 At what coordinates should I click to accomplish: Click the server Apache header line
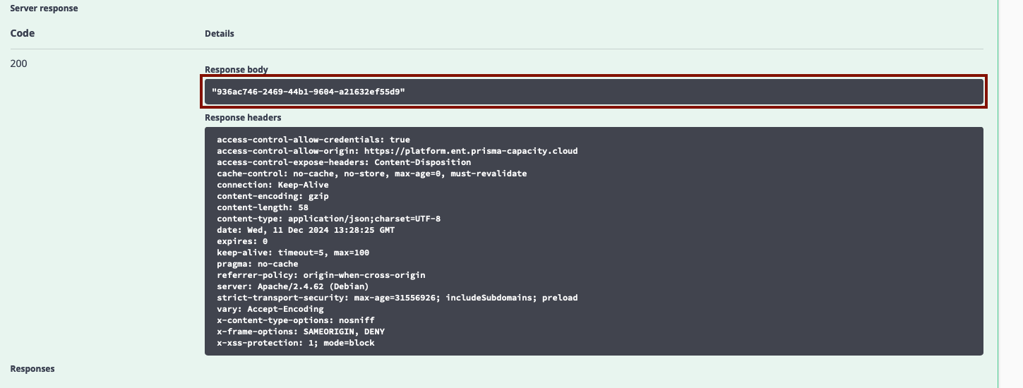point(293,286)
